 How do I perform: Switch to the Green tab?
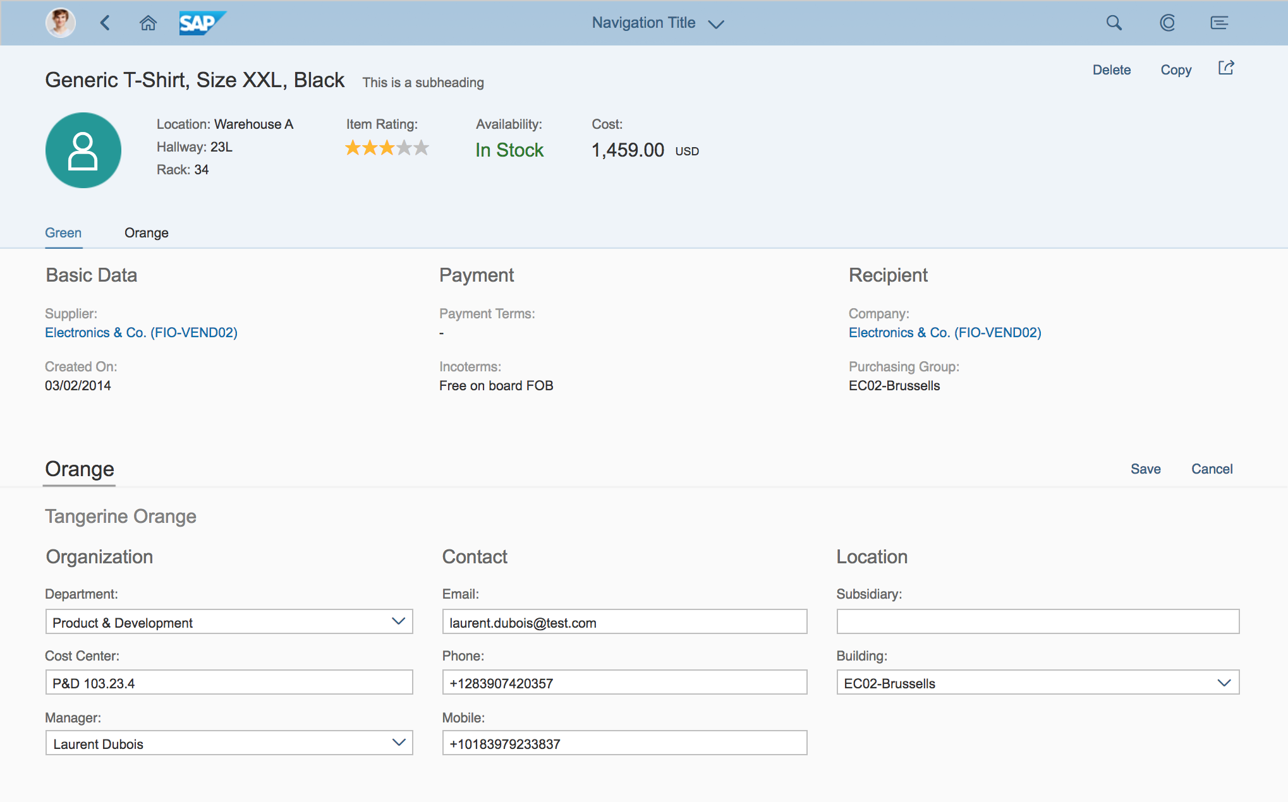click(x=63, y=232)
